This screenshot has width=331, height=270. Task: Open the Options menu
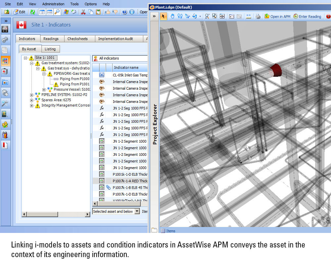(91, 4)
